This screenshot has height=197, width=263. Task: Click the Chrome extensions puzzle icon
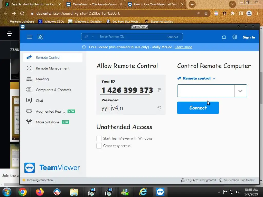click(232, 13)
